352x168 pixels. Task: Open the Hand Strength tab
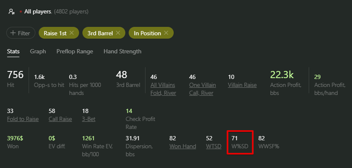pos(122,51)
